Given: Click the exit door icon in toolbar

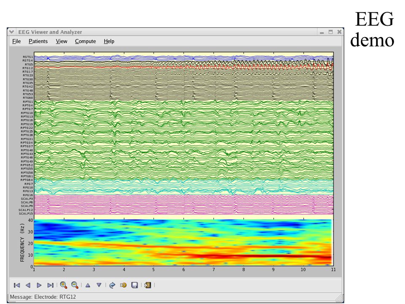Looking at the screenshot, I should [148, 285].
